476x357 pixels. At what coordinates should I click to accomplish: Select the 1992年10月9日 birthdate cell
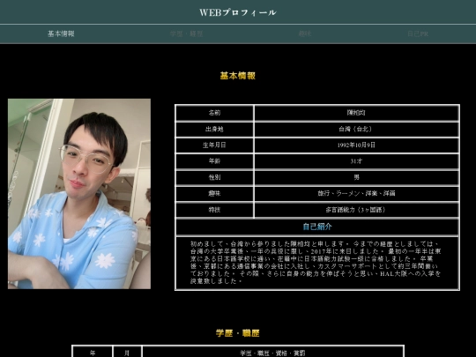coord(356,145)
